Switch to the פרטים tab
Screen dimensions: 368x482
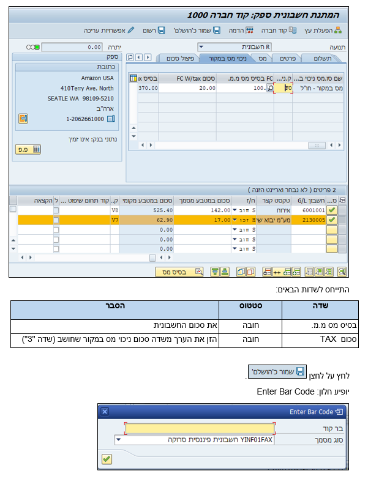click(287, 58)
